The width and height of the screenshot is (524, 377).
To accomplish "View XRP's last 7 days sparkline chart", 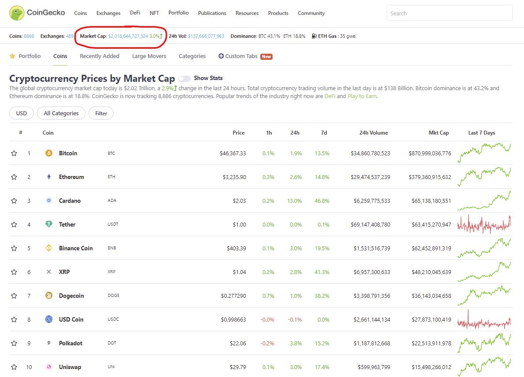I will point(484,272).
